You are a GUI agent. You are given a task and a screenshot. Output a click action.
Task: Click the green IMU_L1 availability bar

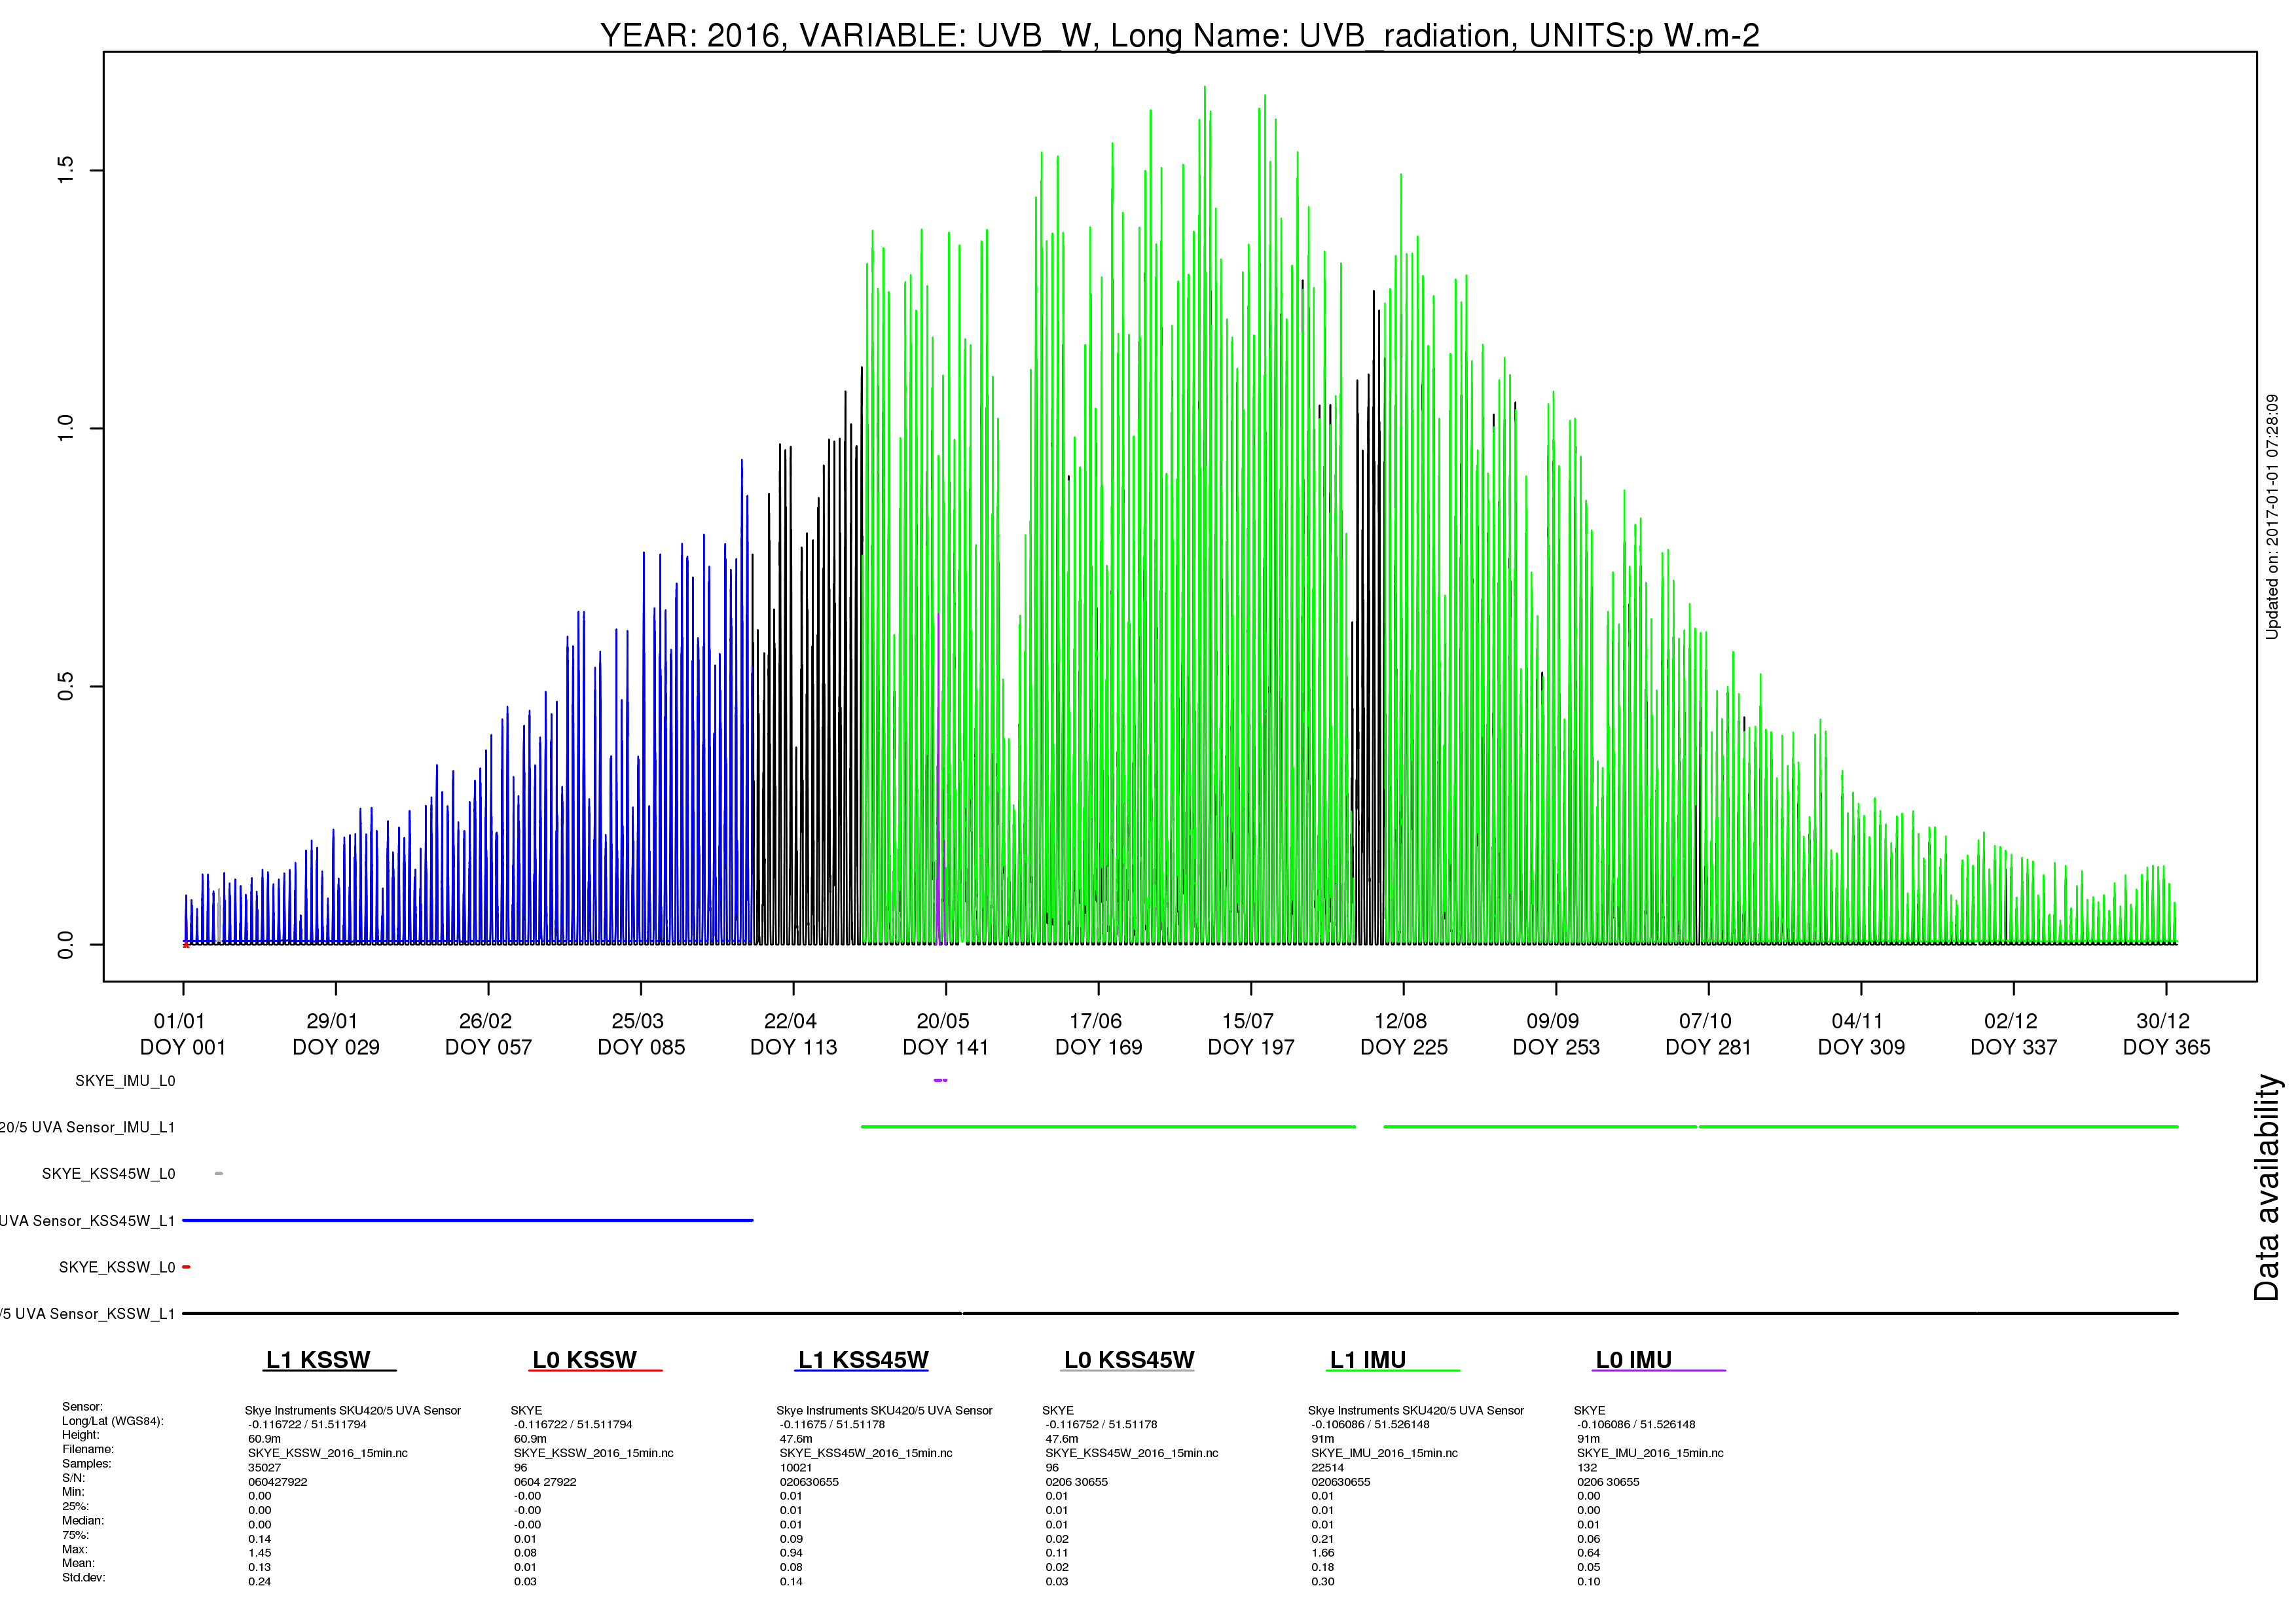click(1520, 1127)
